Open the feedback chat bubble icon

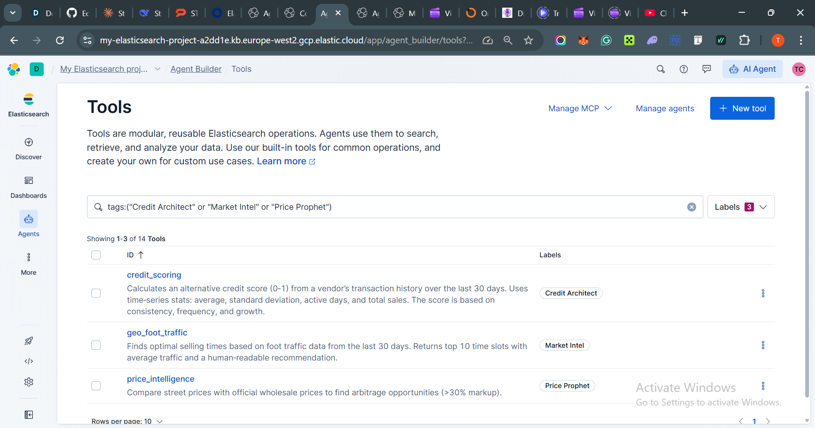(707, 69)
